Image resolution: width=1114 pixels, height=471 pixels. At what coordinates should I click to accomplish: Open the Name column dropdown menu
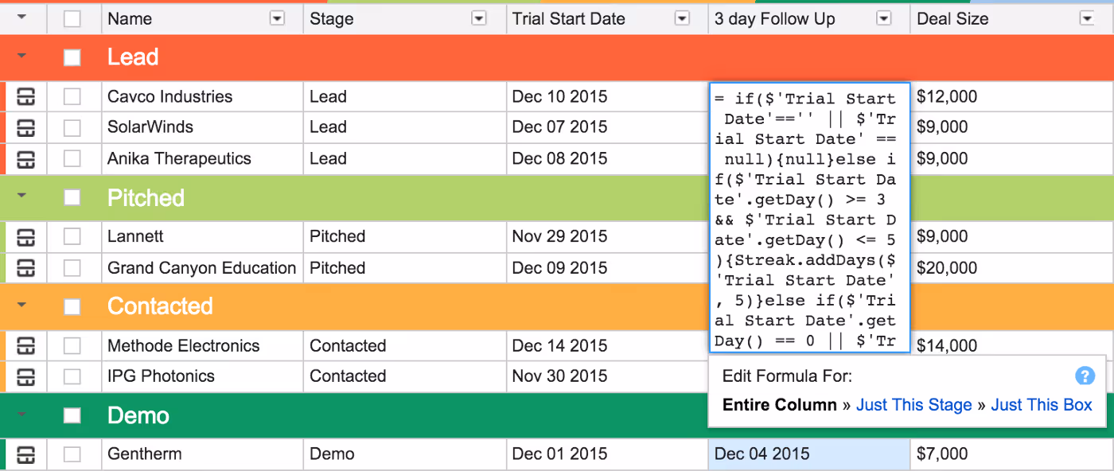point(277,18)
